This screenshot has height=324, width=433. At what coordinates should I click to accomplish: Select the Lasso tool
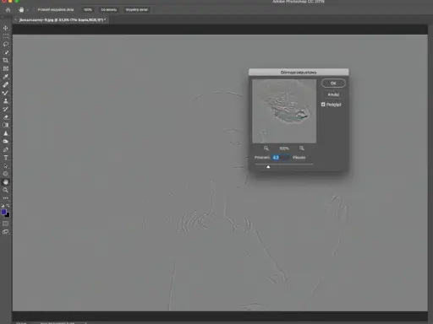[x=6, y=45]
